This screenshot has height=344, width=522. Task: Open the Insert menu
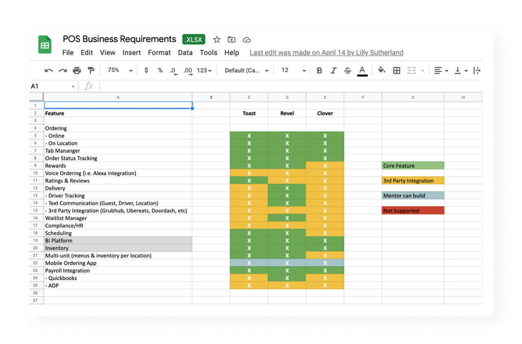(132, 52)
